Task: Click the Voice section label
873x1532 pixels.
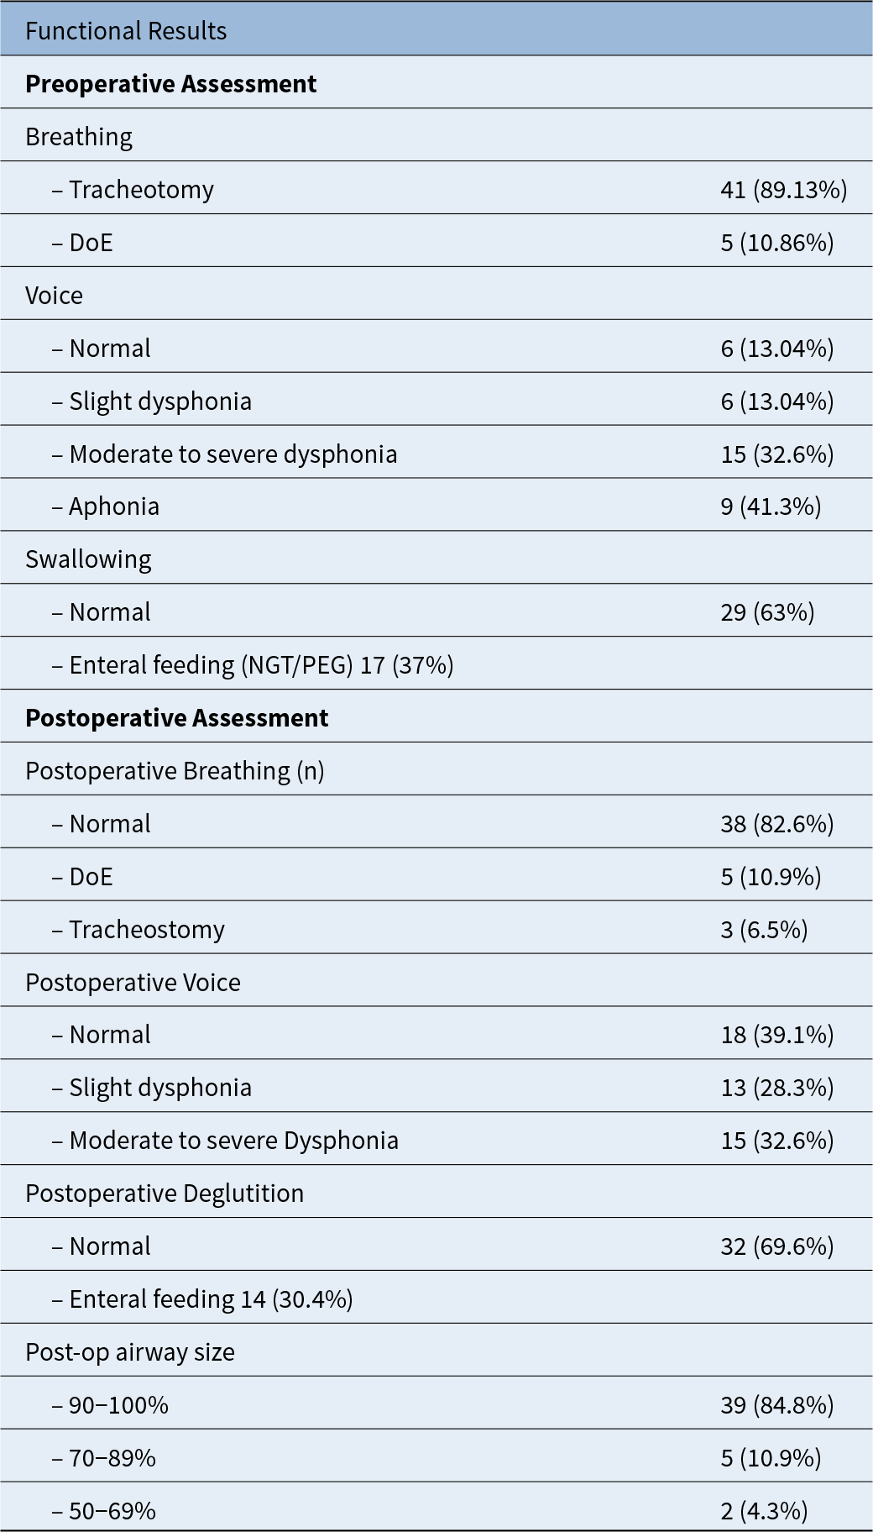Action: (54, 296)
